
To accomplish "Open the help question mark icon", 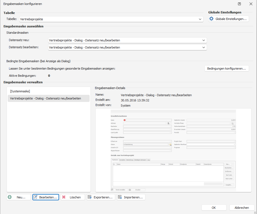I will pyautogui.click(x=239, y=4).
